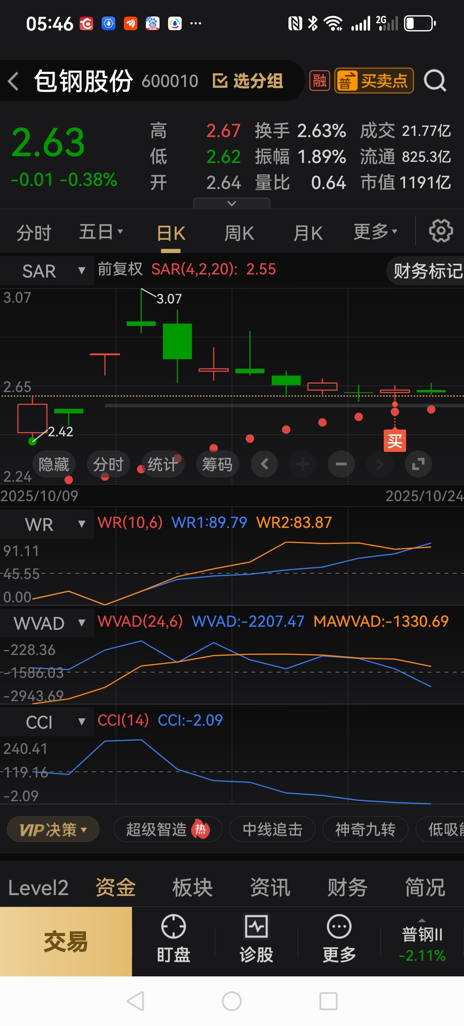This screenshot has width=464, height=1026.
Task: Expand the 普钢II sector panel
Action: coord(422,942)
